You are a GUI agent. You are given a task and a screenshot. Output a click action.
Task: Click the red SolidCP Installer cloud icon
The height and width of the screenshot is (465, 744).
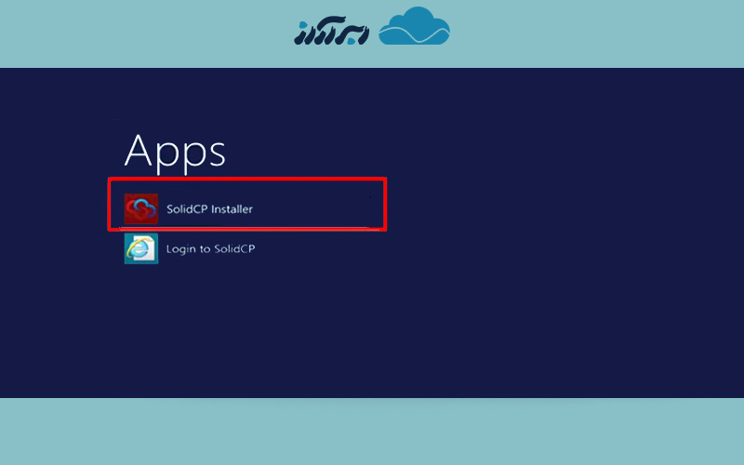point(140,209)
